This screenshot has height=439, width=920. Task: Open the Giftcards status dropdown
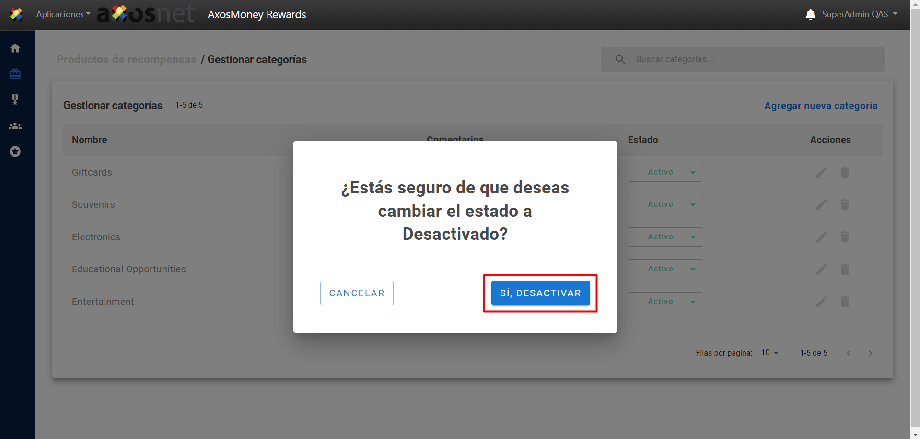point(665,172)
